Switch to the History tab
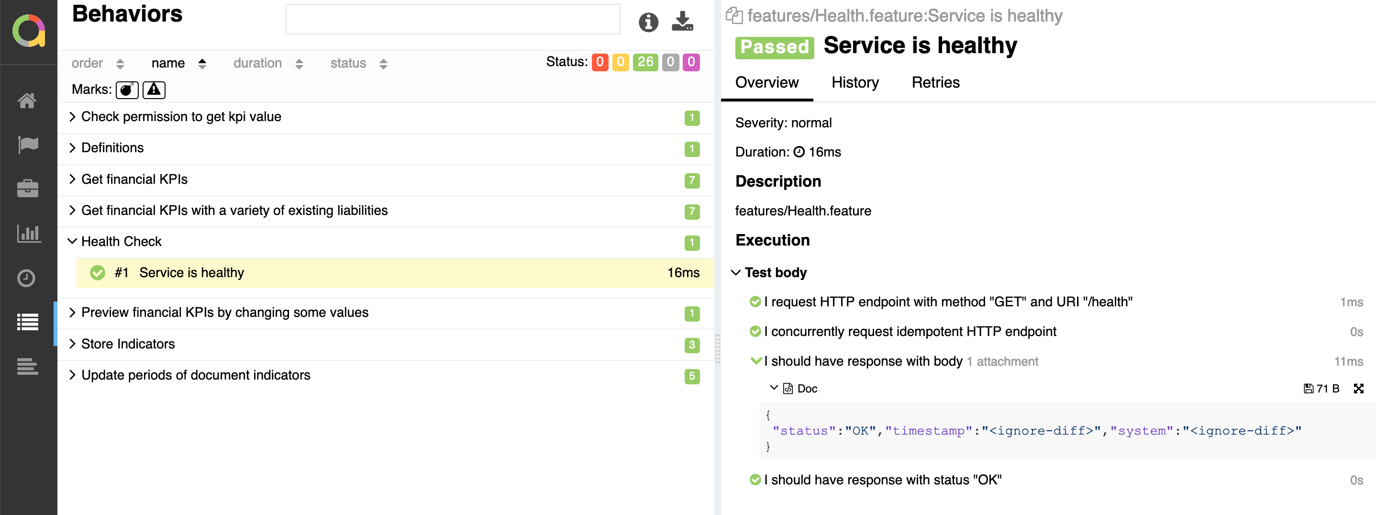1376x515 pixels. (854, 82)
